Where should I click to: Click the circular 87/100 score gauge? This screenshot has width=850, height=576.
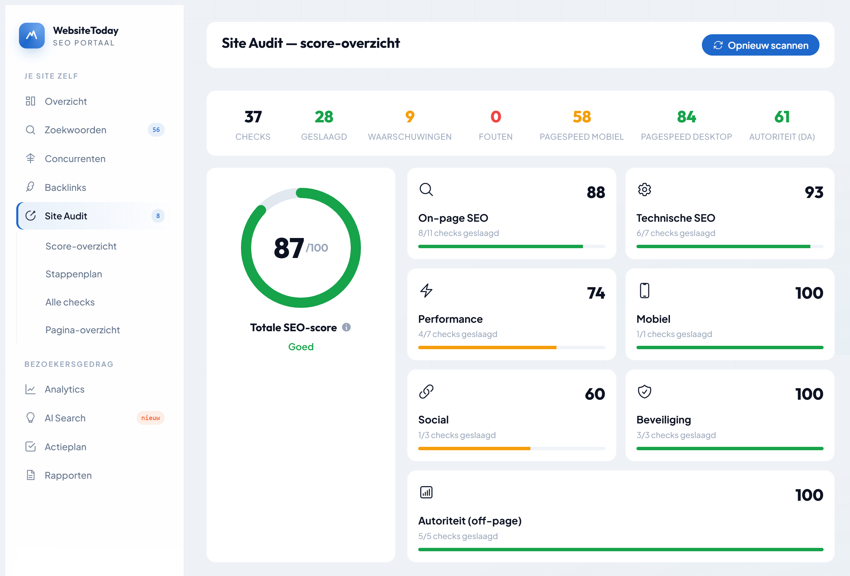(301, 248)
